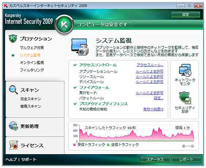Click the デバイスルール ルールによる許可 link
Image resolution: width=206 pixels, height=168 pixels.
(x=149, y=82)
